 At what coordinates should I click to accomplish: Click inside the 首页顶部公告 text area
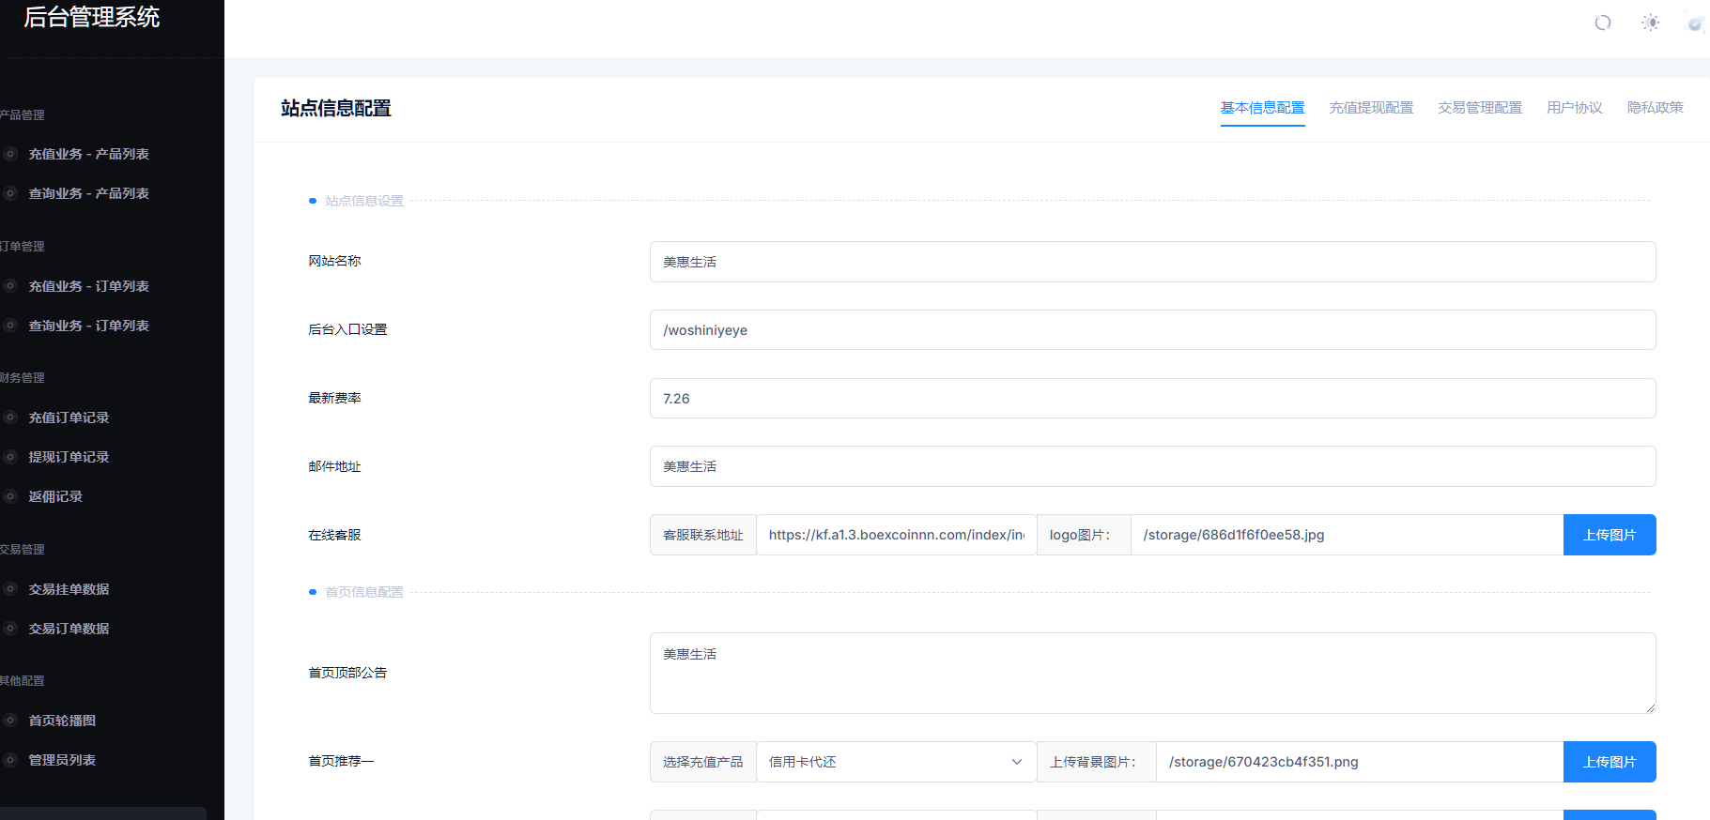click(x=1151, y=673)
